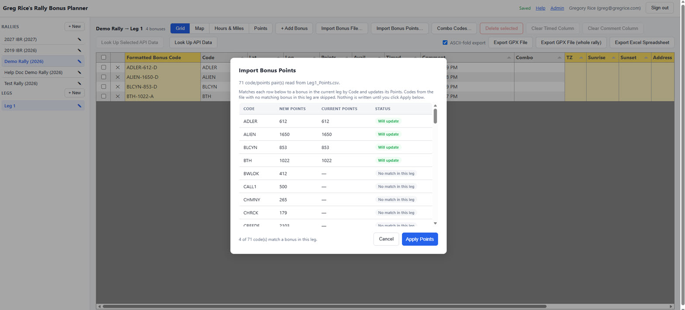The image size is (685, 310).
Task: Switch to the Grid view tab
Action: 180,28
